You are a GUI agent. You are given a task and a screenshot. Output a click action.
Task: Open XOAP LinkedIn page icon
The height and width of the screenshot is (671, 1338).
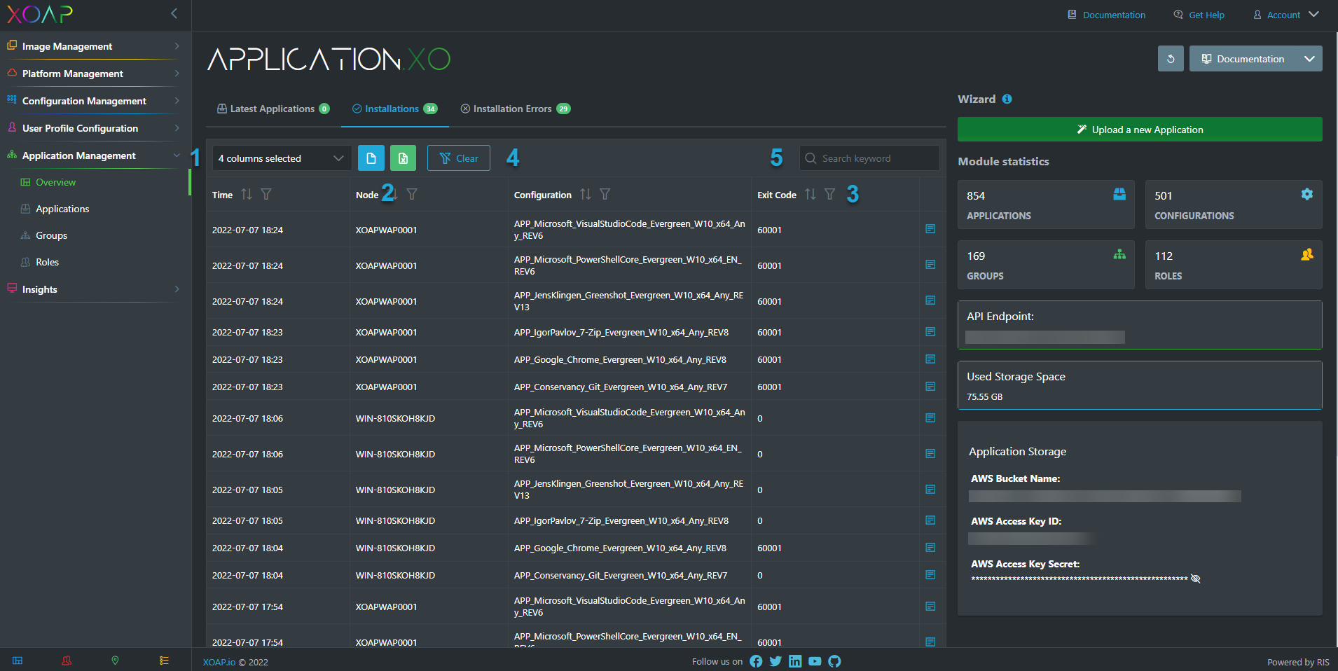(795, 661)
